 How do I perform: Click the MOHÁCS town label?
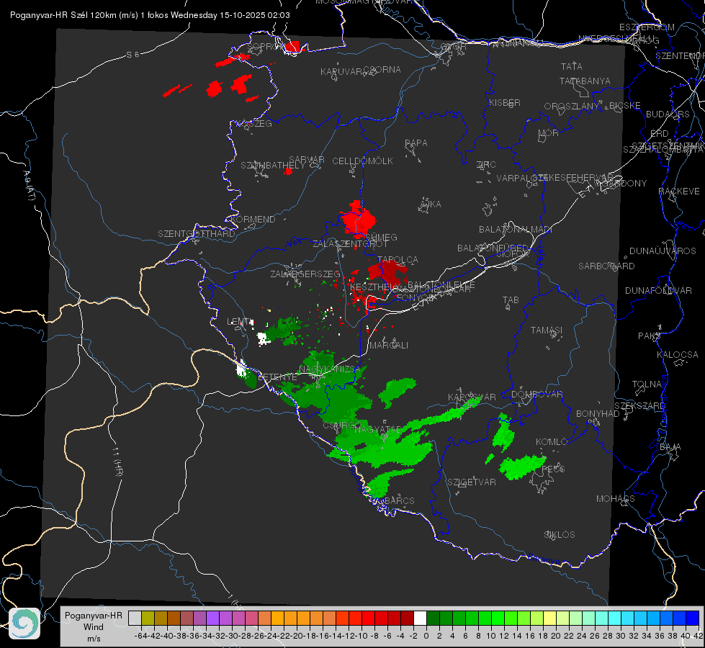point(616,498)
